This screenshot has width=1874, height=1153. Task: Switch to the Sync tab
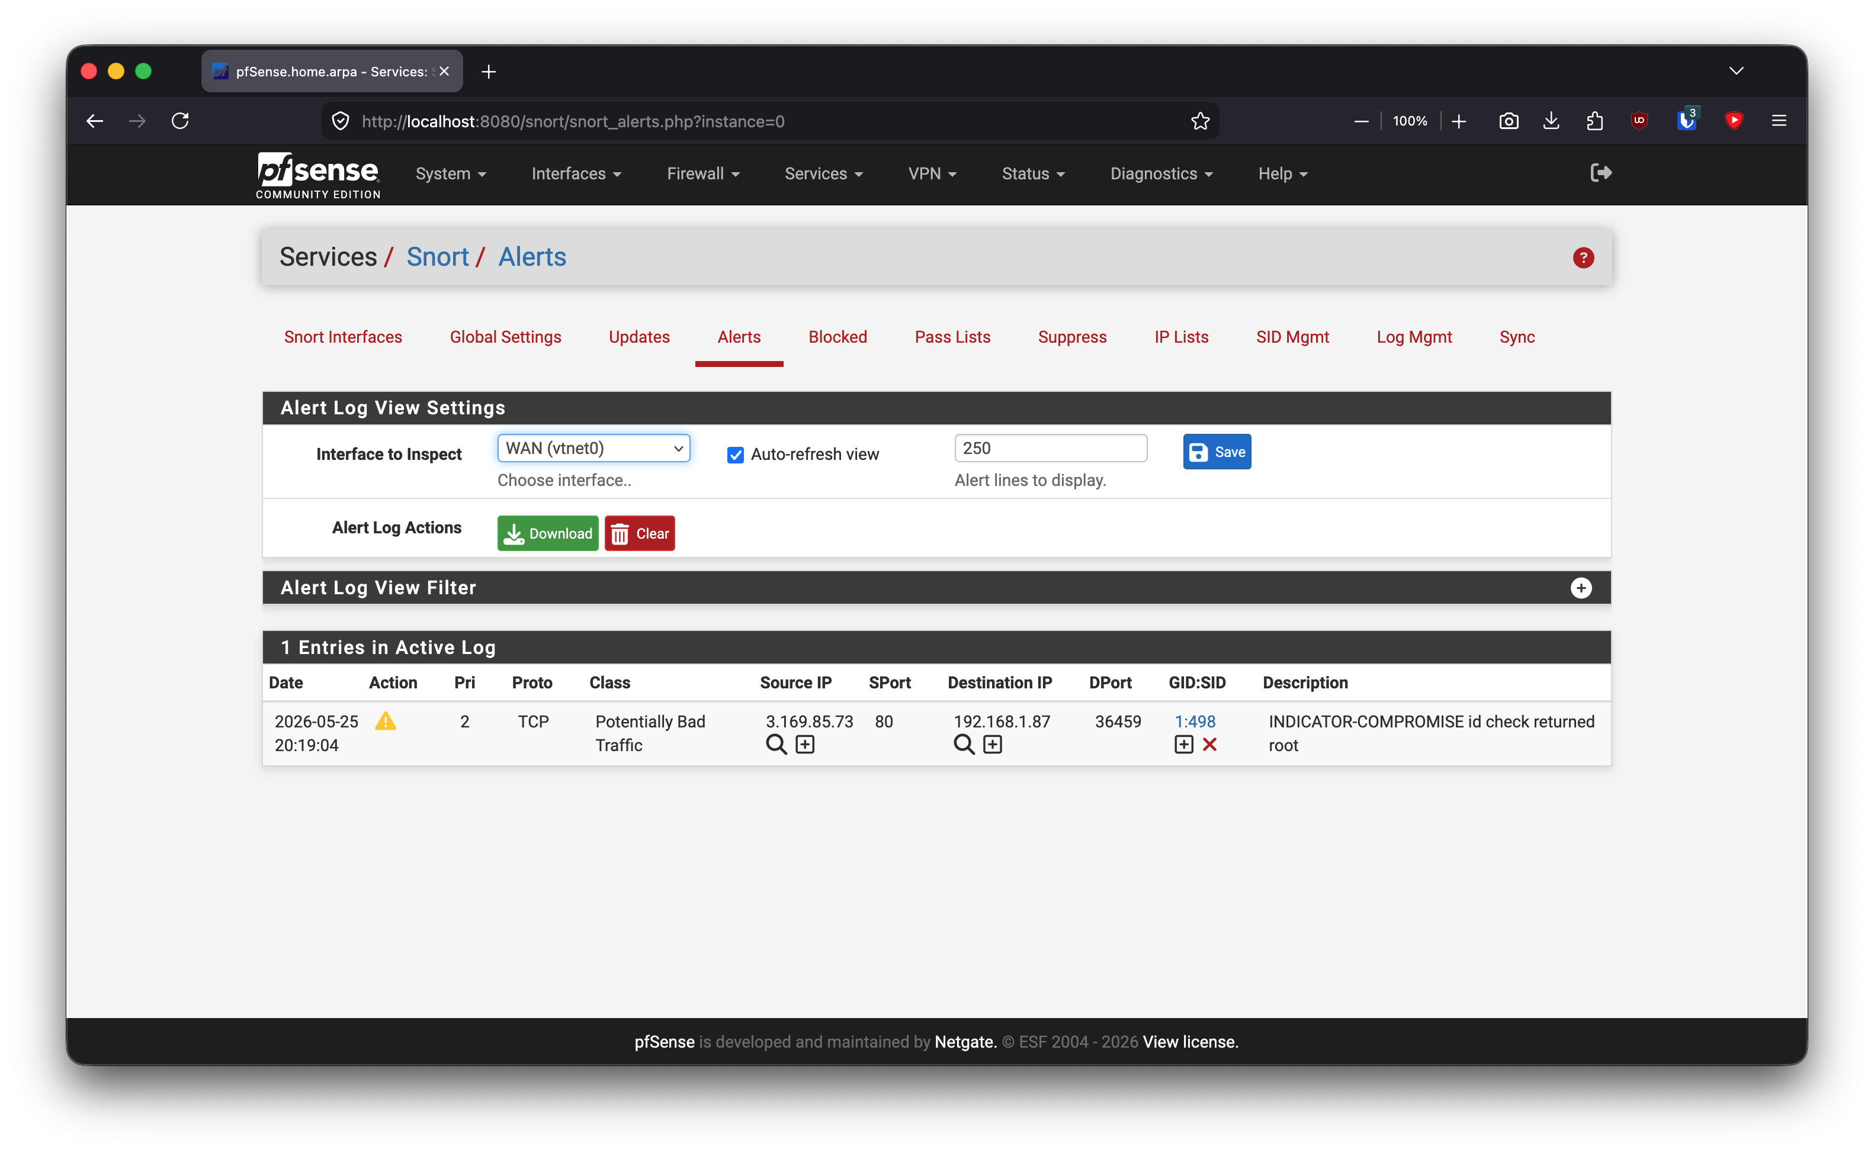pyautogui.click(x=1517, y=337)
